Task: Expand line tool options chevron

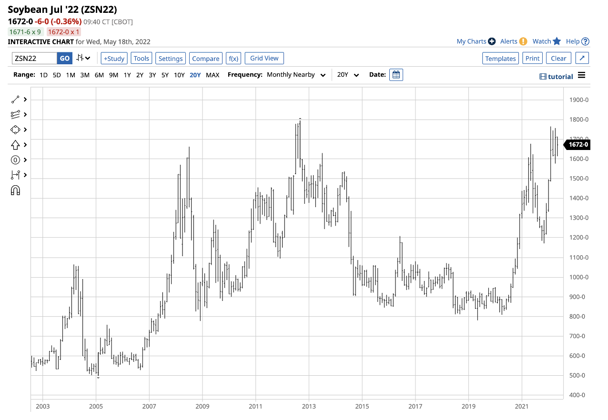Action: 25,99
